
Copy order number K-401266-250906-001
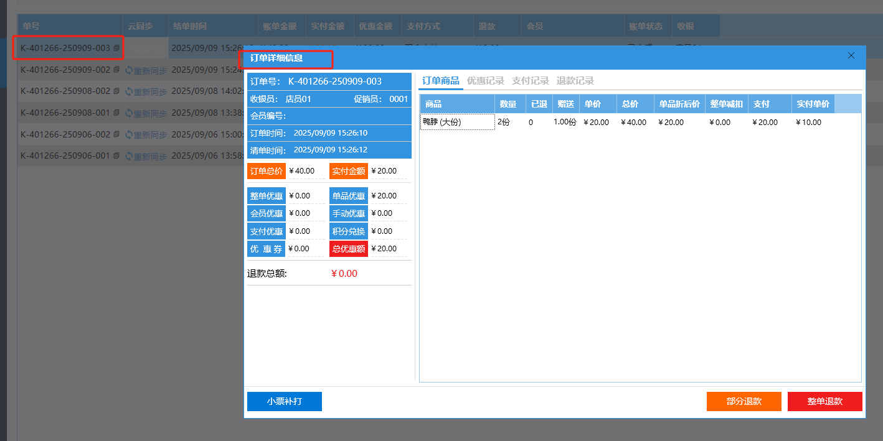(116, 156)
